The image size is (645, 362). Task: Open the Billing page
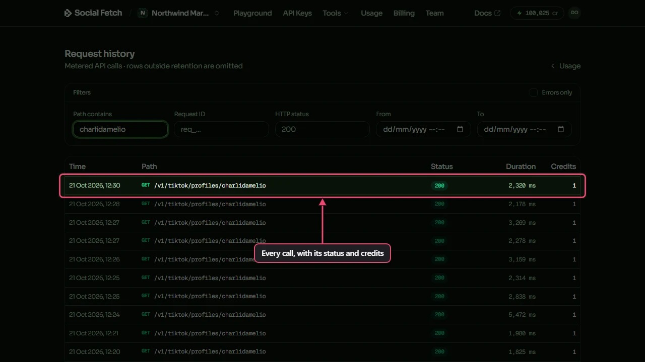pos(404,13)
